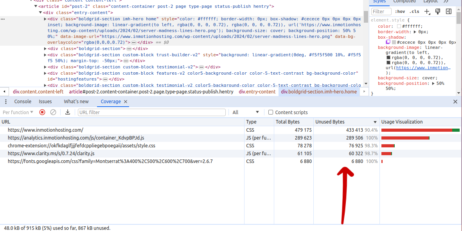Open the Layout tab
Screen dimensions: 462x231
[x=430, y=2]
